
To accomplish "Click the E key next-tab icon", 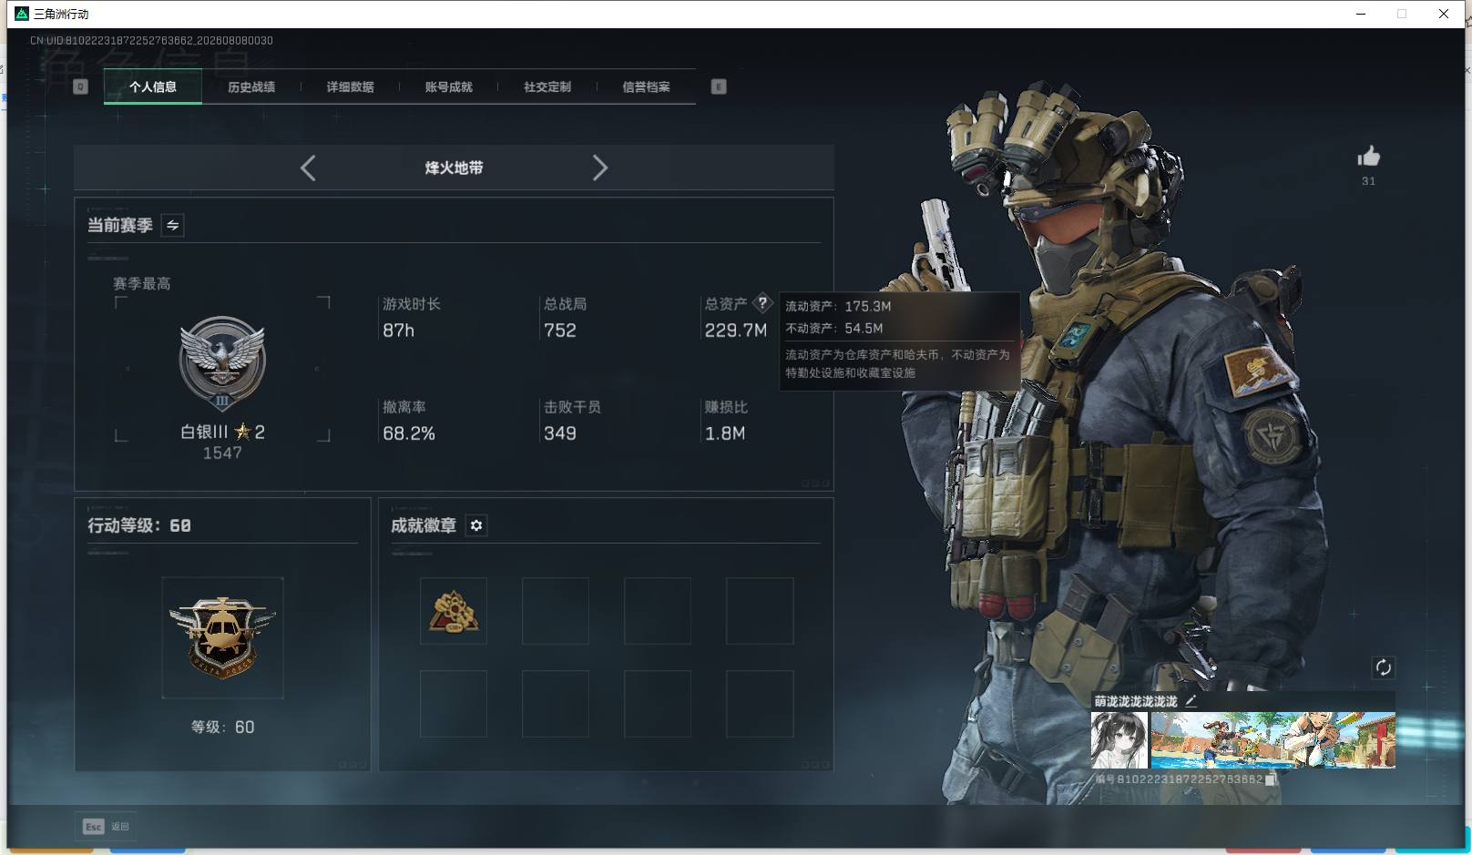I will click(x=719, y=87).
